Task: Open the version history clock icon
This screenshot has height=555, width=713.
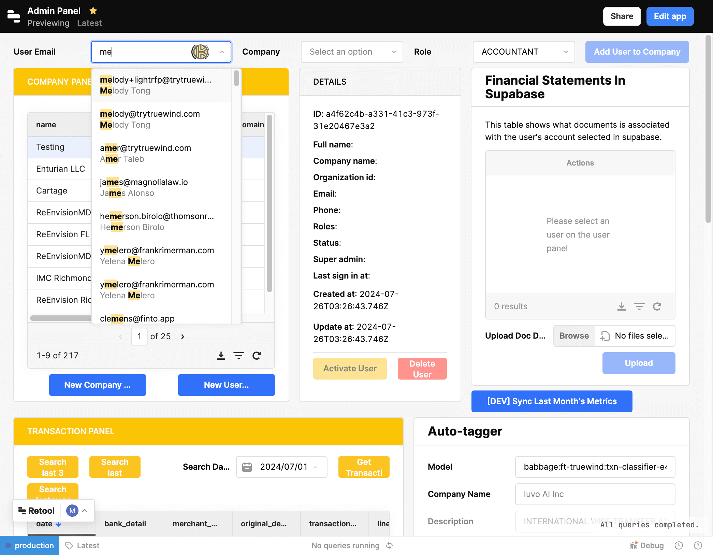Action: tap(679, 545)
